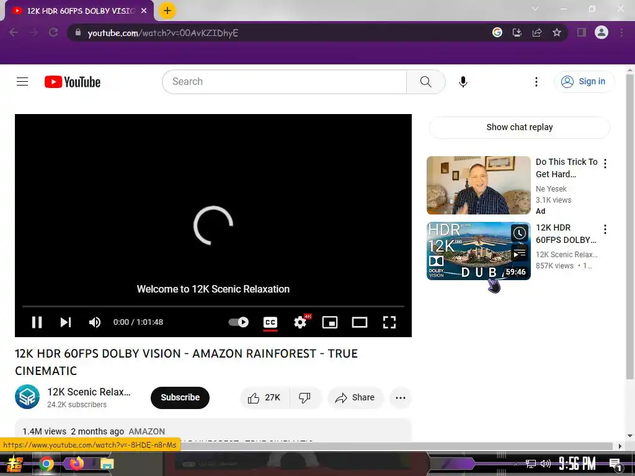Bookmark this tab with the star icon
Viewport: 635px width, 476px height.
[x=557, y=32]
